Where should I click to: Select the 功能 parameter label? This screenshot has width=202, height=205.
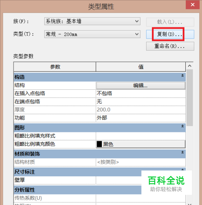20,118
